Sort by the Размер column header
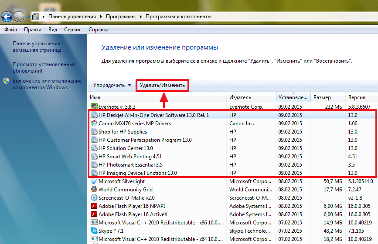Image resolution: width=378 pixels, height=244 pixels. click(x=328, y=97)
